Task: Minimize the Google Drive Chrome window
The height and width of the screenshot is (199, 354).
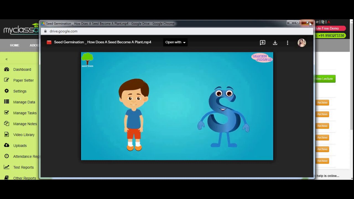Action: tap(290, 23)
